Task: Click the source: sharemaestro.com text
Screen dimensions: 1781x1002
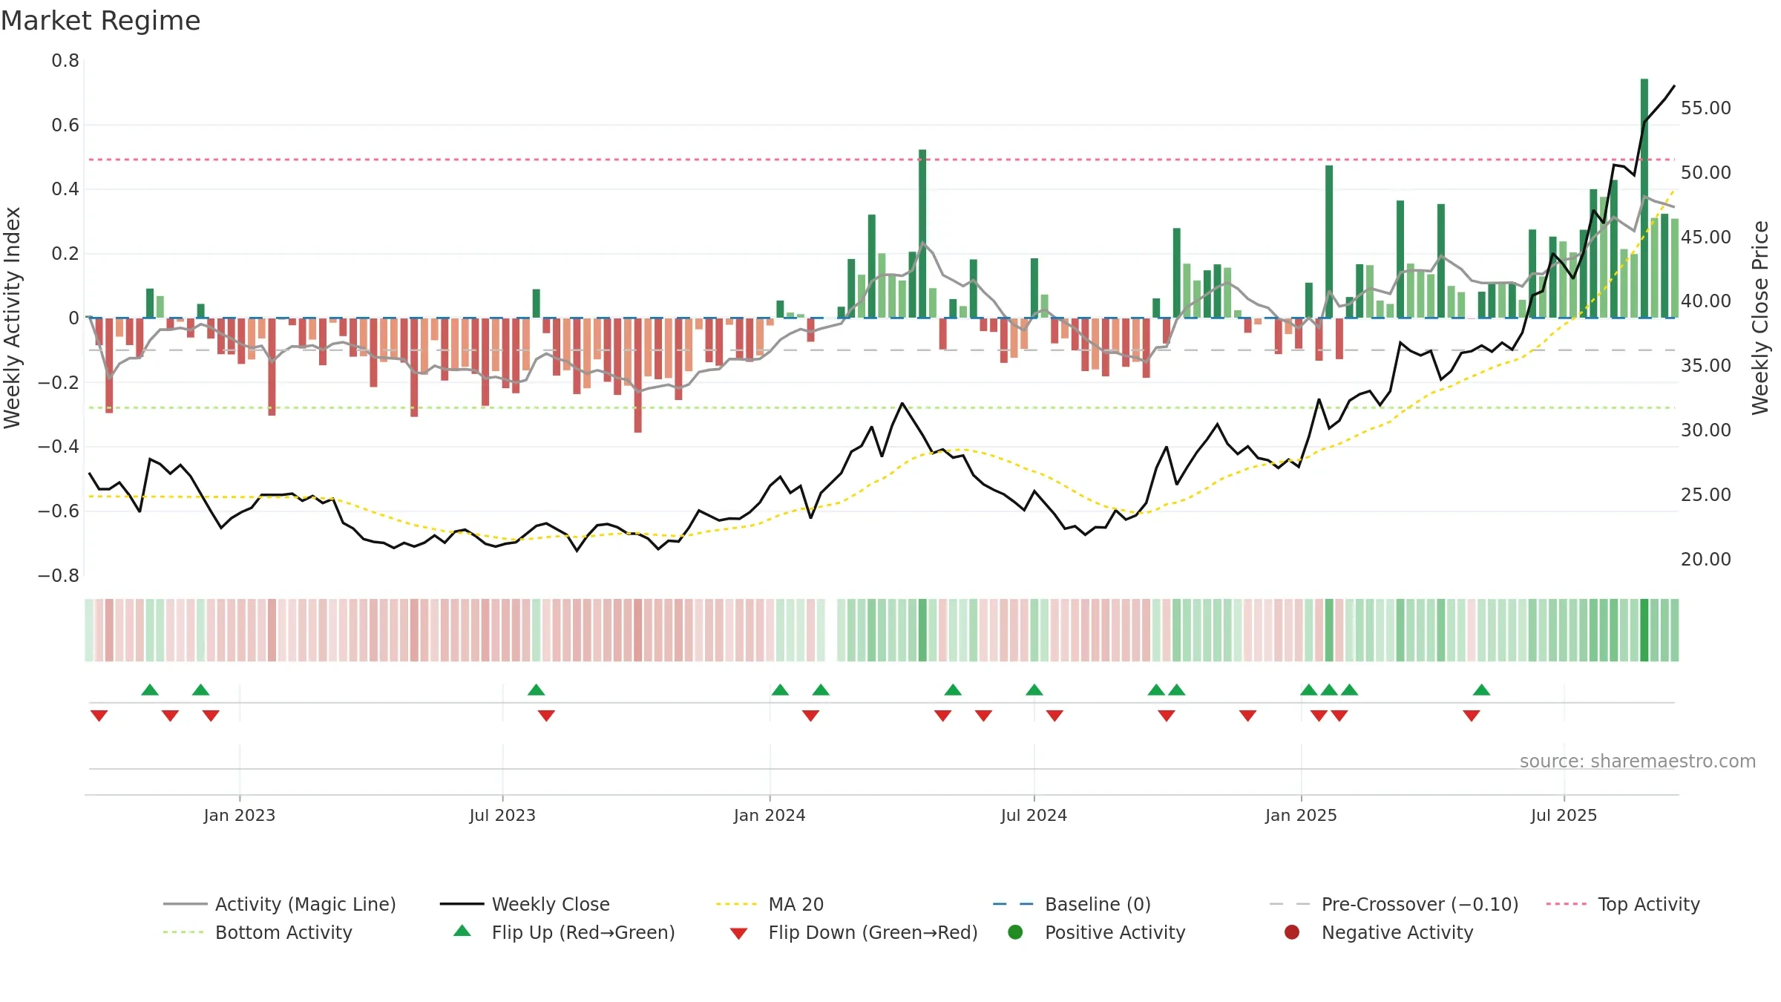Action: click(1638, 761)
